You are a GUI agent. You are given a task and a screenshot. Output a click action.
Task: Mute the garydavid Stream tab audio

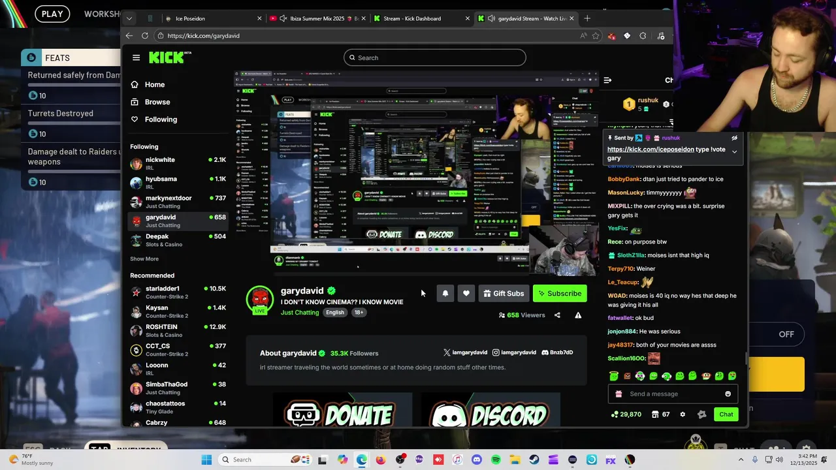tap(491, 18)
